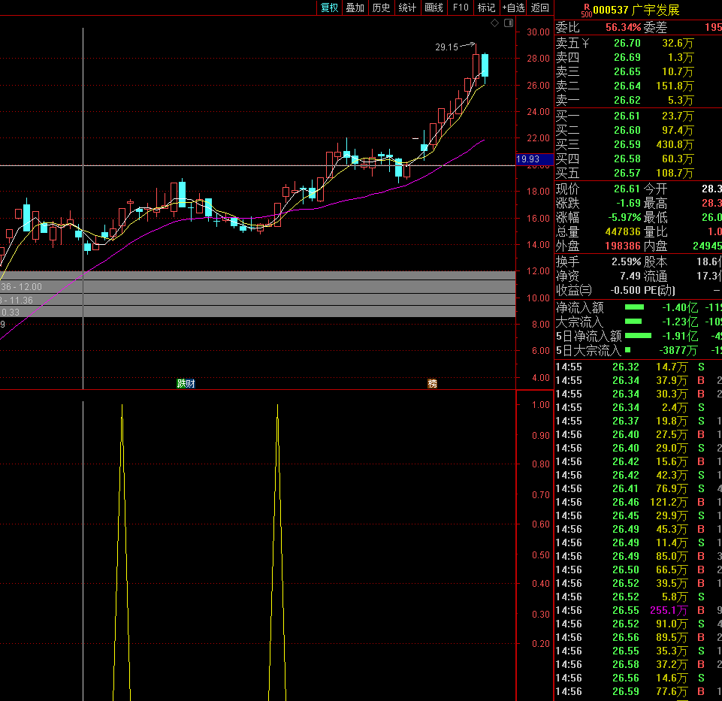Click the 榜 marker on the chart
Screen dimensions: 722x701
pyautogui.click(x=432, y=383)
